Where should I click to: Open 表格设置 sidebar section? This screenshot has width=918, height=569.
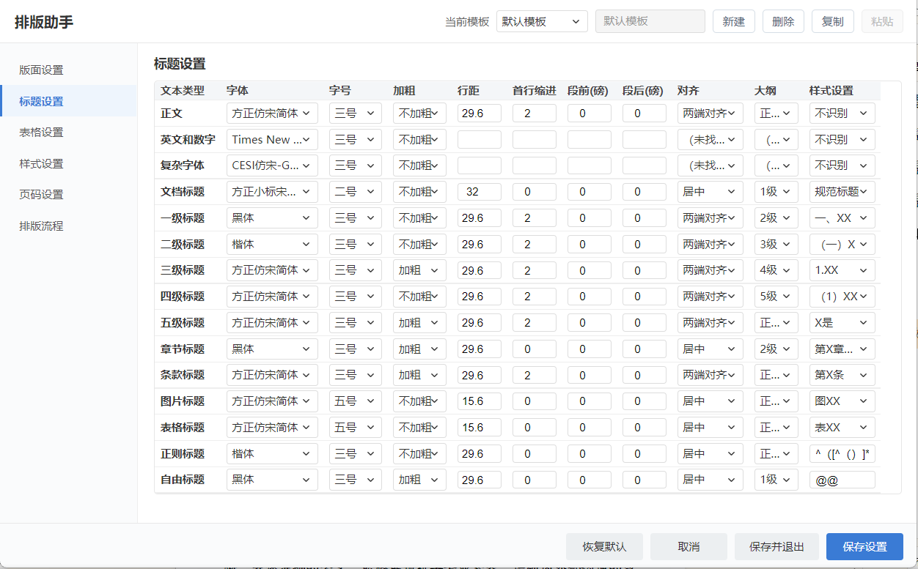(42, 133)
